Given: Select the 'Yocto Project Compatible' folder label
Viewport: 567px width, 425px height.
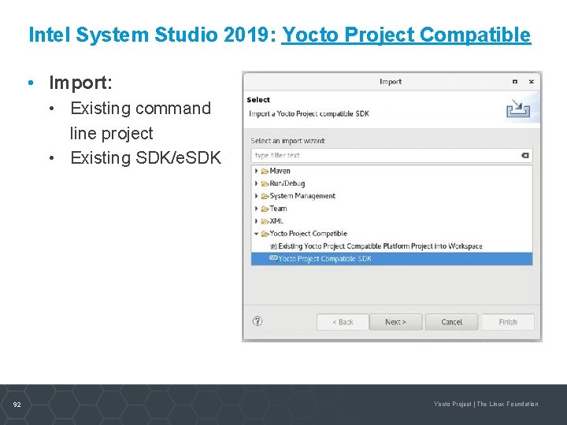Looking at the screenshot, I should coord(308,234).
